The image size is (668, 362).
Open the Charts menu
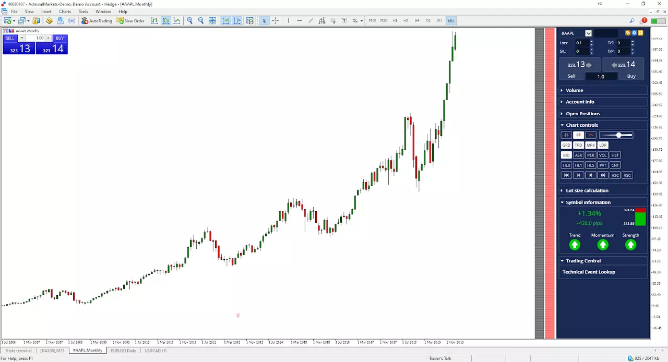65,11
